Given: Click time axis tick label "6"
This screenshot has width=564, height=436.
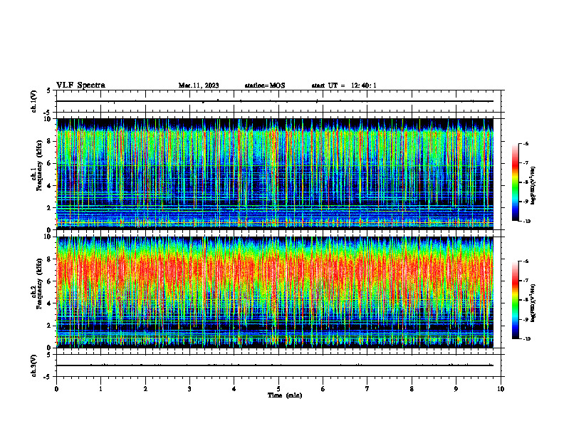Looking at the screenshot, I should click(x=323, y=389).
